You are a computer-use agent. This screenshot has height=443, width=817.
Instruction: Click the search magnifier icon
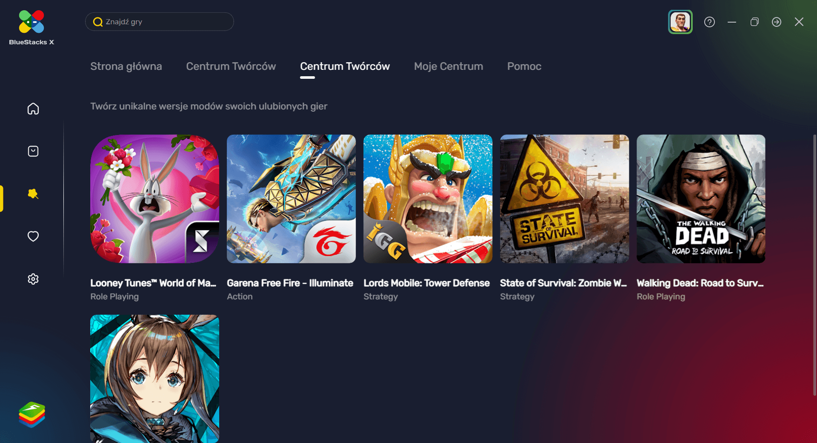click(x=98, y=22)
